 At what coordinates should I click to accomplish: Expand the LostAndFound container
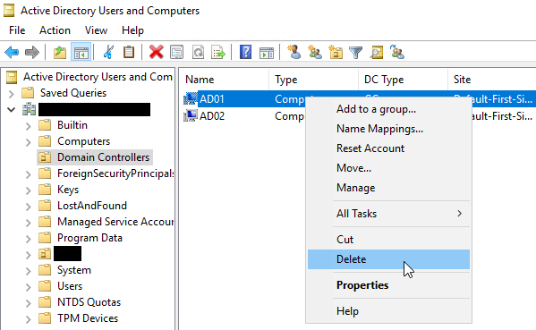pos(28,206)
